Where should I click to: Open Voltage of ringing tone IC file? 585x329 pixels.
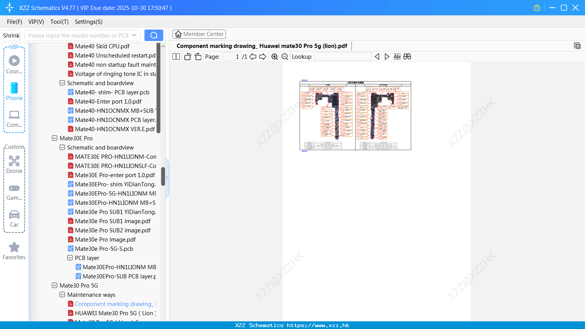112,74
